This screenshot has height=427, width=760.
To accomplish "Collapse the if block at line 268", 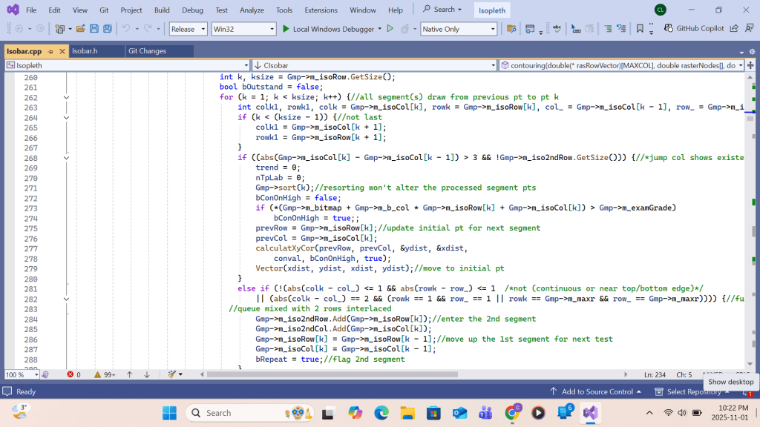I will tap(66, 158).
